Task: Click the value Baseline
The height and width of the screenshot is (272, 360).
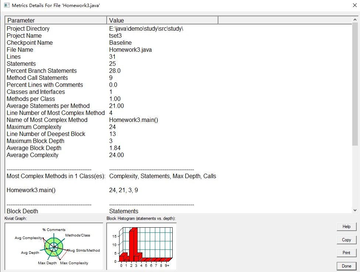Action: coord(120,42)
